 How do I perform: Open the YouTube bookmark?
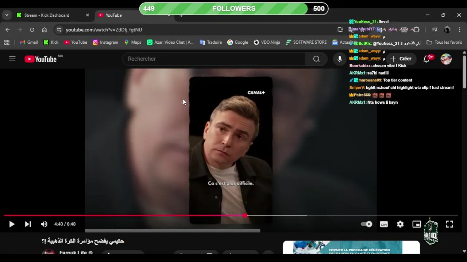click(76, 42)
